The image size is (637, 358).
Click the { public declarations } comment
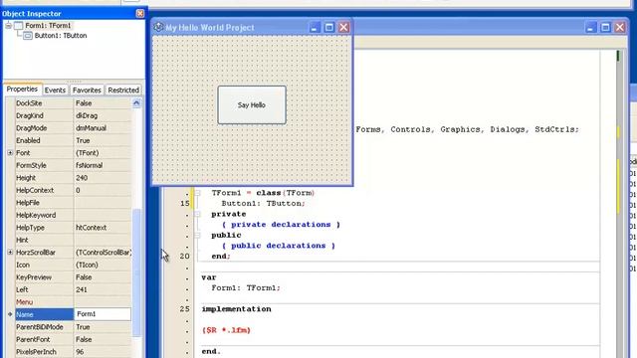click(x=279, y=246)
